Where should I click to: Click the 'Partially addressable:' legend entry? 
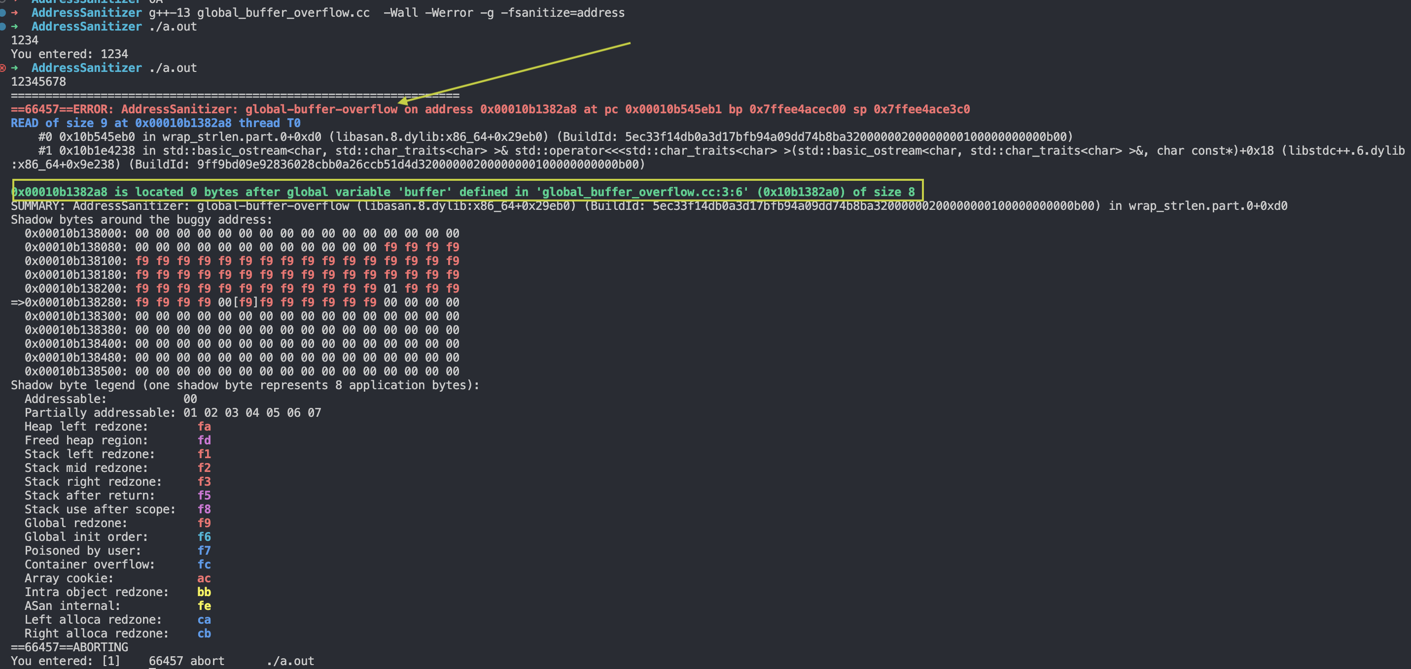[x=173, y=413]
